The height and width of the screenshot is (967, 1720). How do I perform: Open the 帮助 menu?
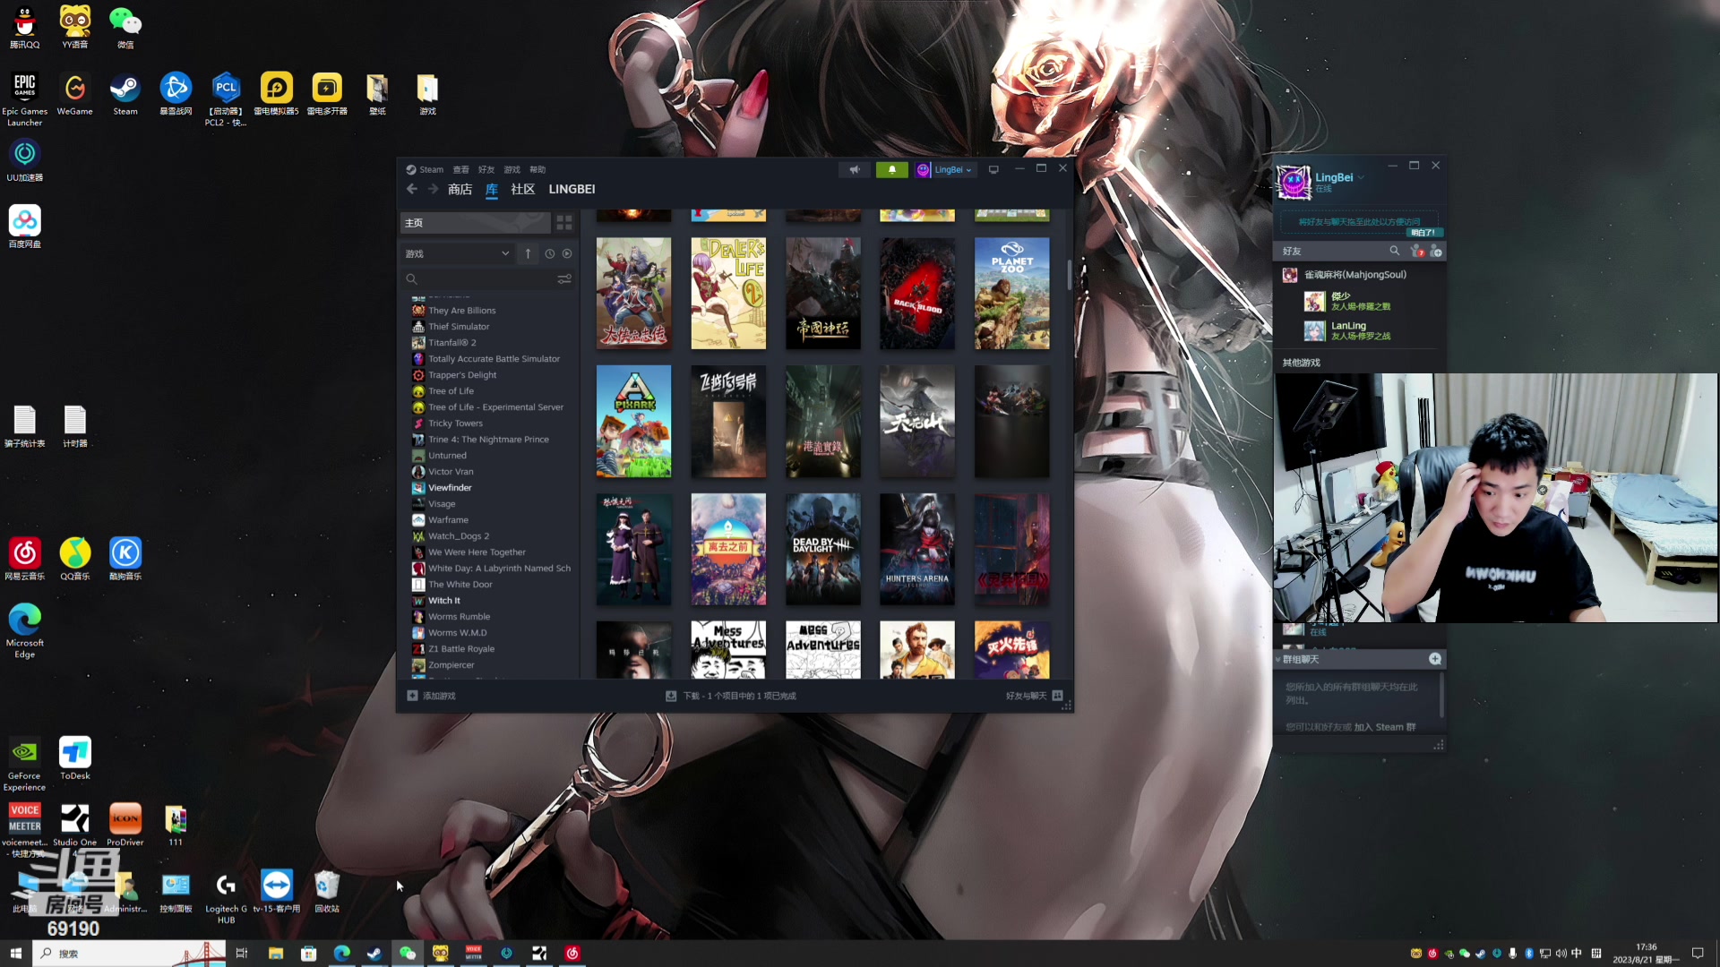[537, 169]
